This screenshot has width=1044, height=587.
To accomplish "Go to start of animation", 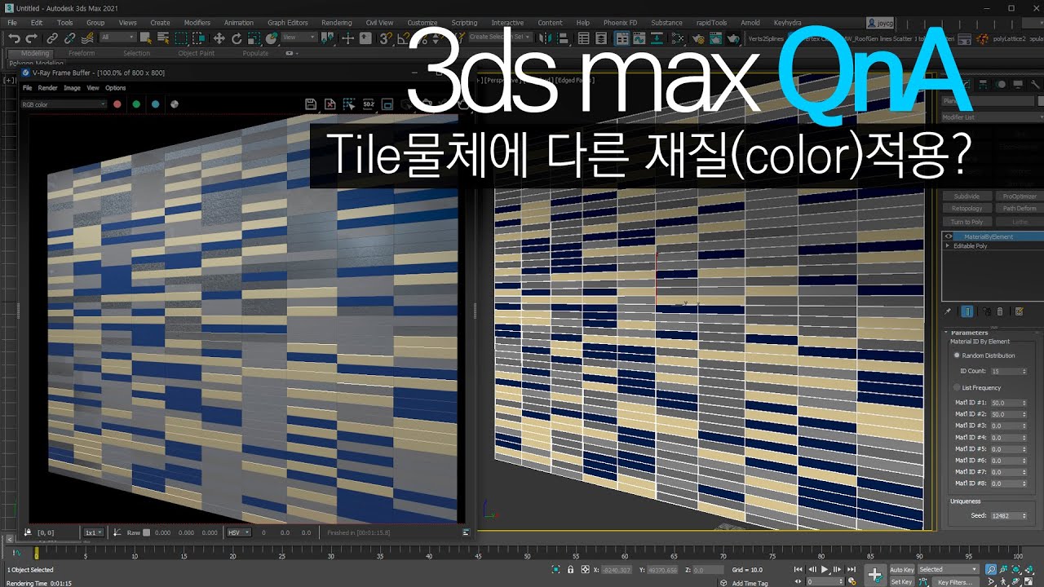I will click(x=799, y=569).
